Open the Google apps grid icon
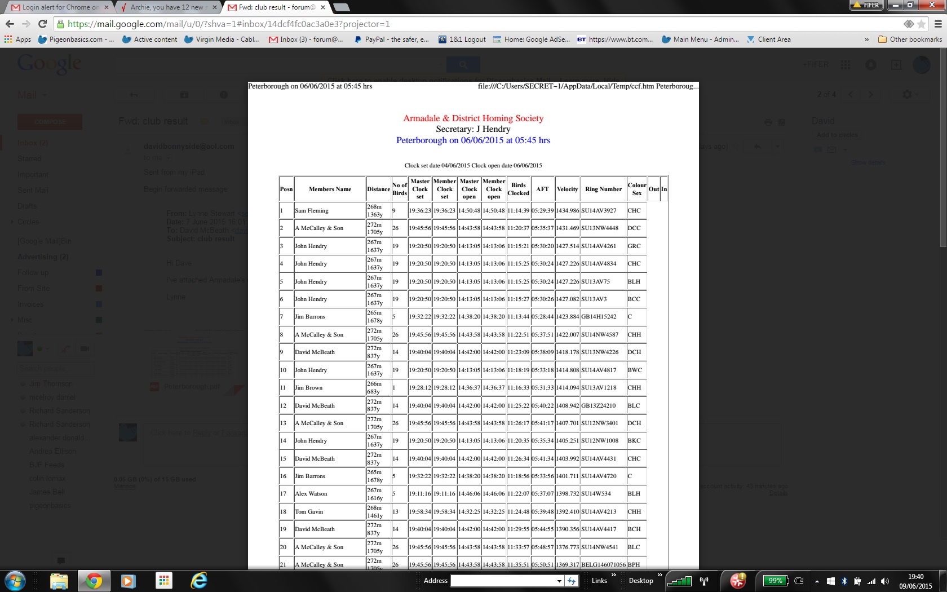 point(846,65)
